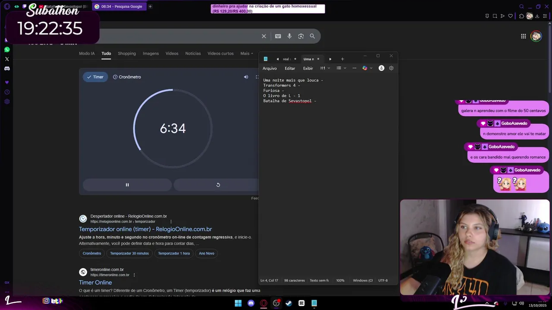Screen dimensions: 552x310
Task: Click the 'Furiosa -' line in Notepad
Action: 273,90
